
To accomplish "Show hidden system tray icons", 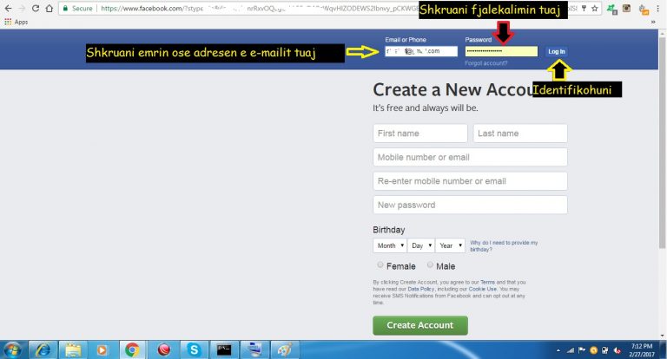I will click(558, 350).
